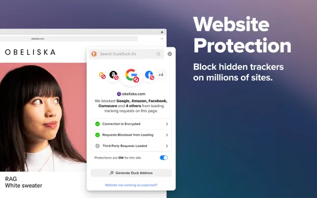Screen dimensions: 317x198
Task: Select the blocked Amazon tracker icon
Action: pos(113,75)
